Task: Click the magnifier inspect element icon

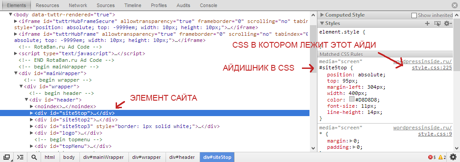Action: 34,157
